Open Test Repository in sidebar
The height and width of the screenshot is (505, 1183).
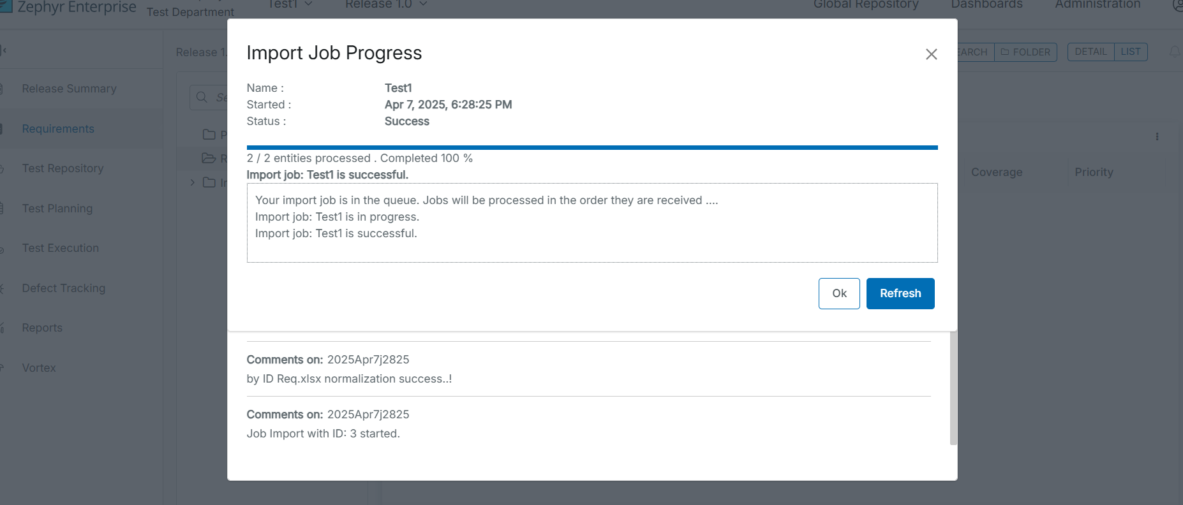pos(63,168)
